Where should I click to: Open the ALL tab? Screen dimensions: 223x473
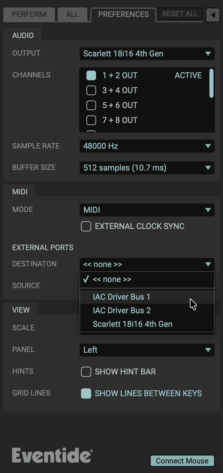click(72, 15)
